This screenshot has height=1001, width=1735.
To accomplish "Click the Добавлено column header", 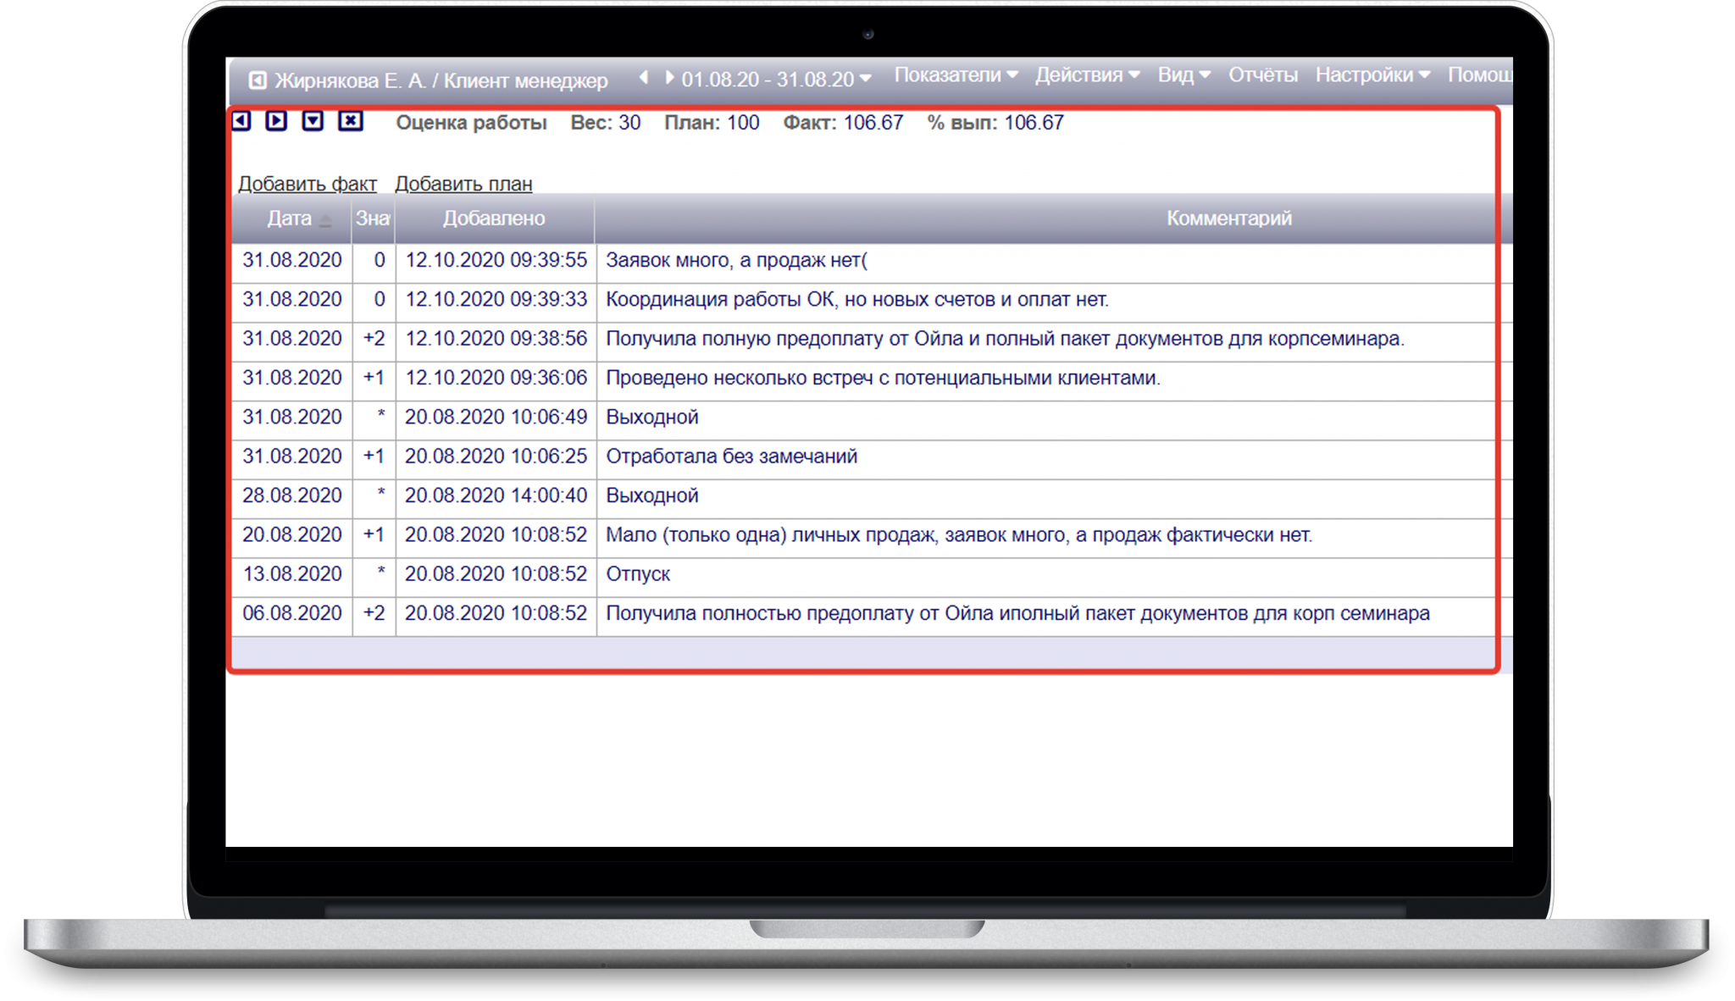I will (x=494, y=218).
